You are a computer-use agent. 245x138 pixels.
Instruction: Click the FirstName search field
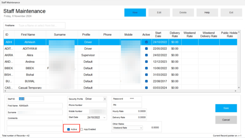click(35, 26)
